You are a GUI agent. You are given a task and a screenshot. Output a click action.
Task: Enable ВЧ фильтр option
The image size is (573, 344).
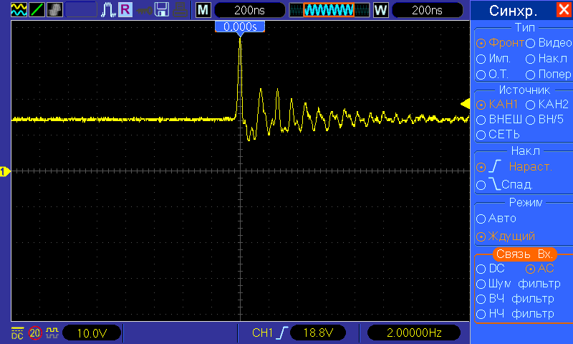coord(515,299)
